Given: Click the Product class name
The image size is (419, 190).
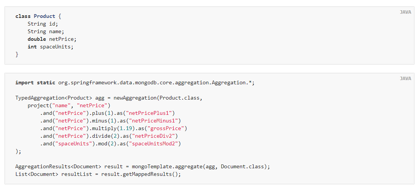Looking at the screenshot, I should tap(44, 16).
